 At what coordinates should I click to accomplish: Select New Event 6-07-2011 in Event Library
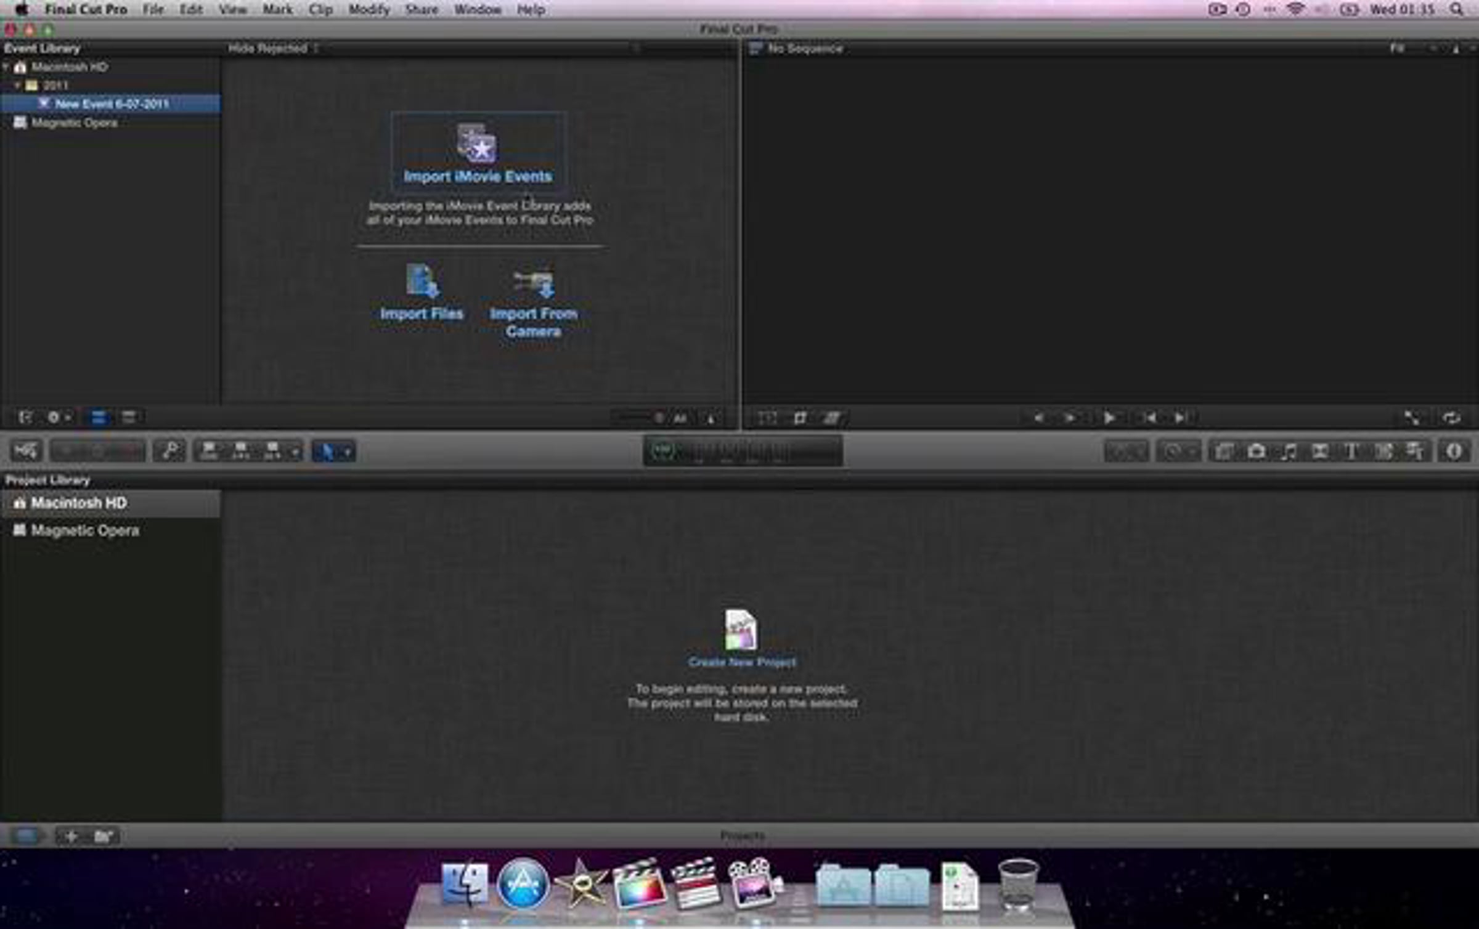tap(110, 103)
